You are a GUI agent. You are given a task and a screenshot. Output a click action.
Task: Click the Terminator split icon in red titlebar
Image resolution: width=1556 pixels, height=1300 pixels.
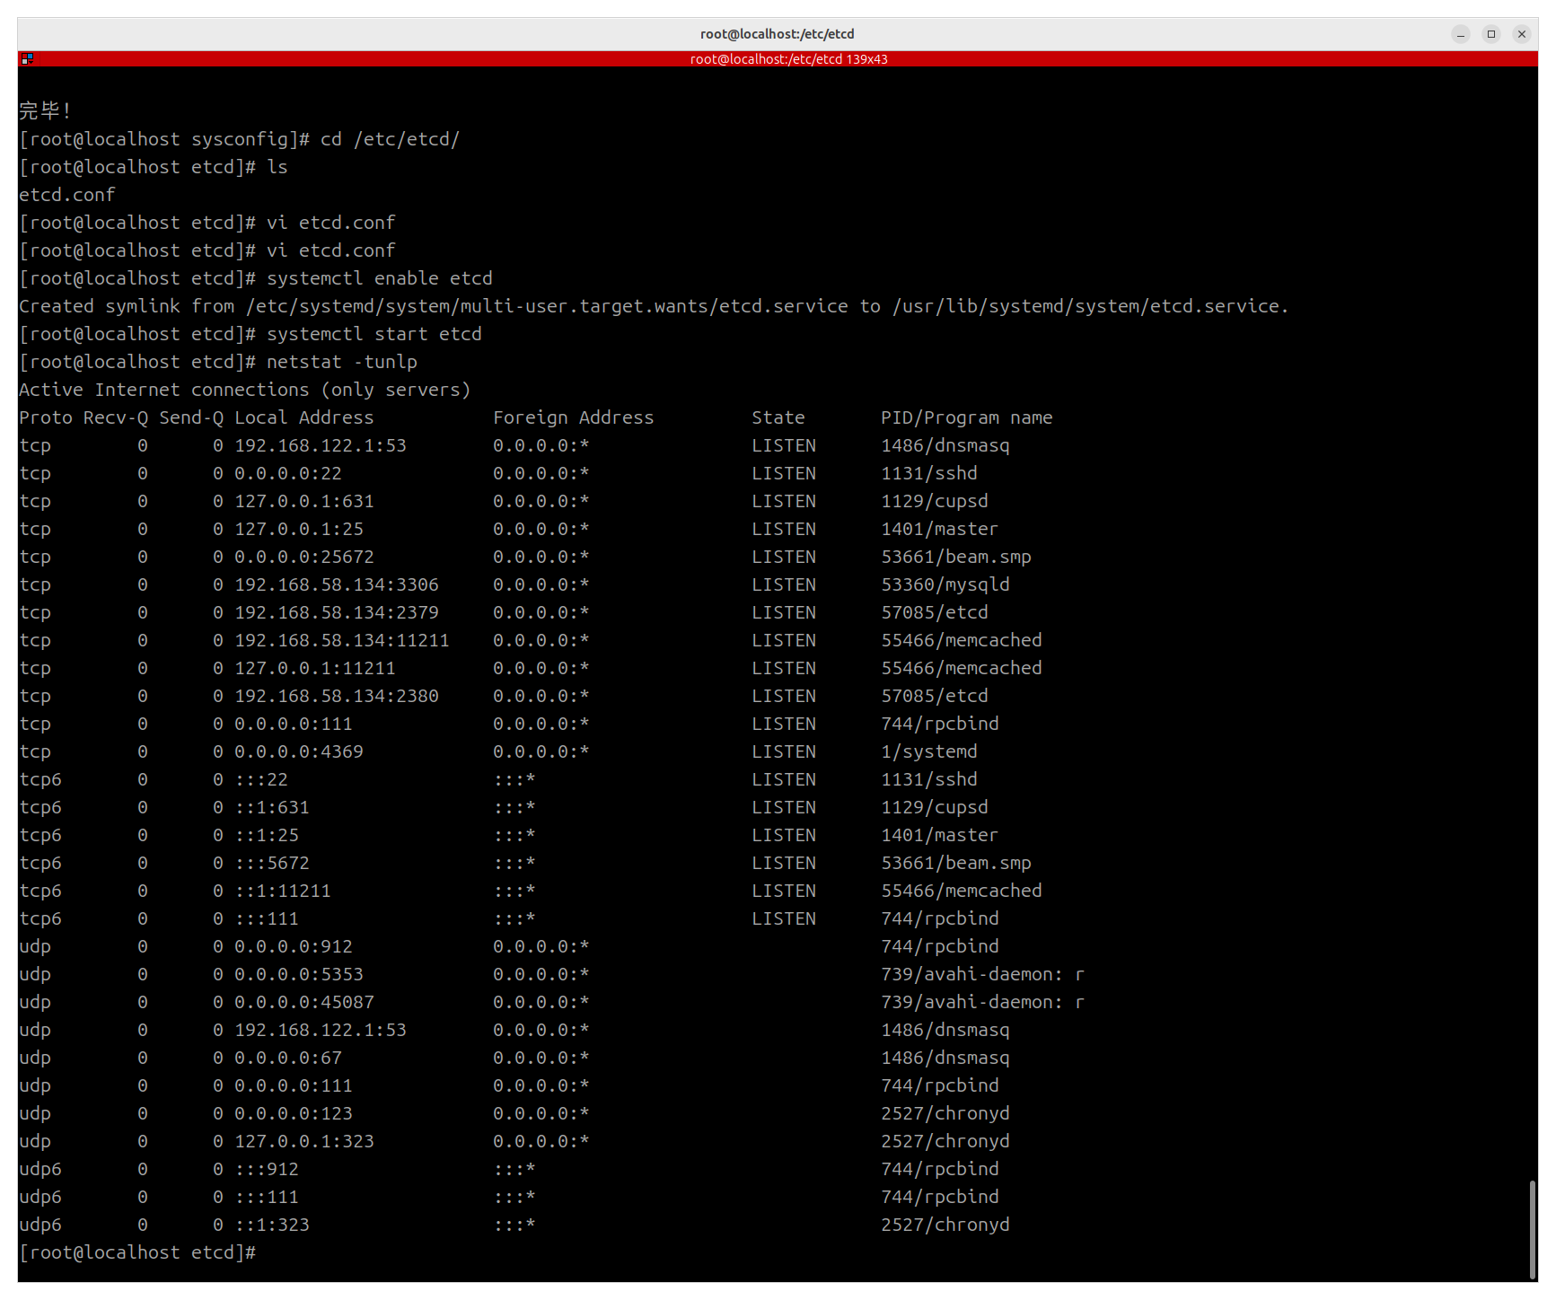tap(27, 59)
